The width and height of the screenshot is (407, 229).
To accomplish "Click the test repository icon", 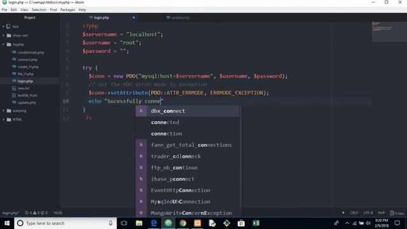I will tap(8, 27).
